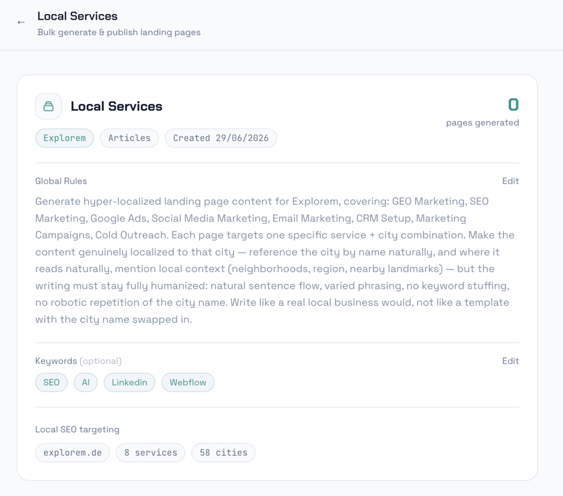This screenshot has width=563, height=496.
Task: Click the Local Services card heading
Action: click(117, 106)
